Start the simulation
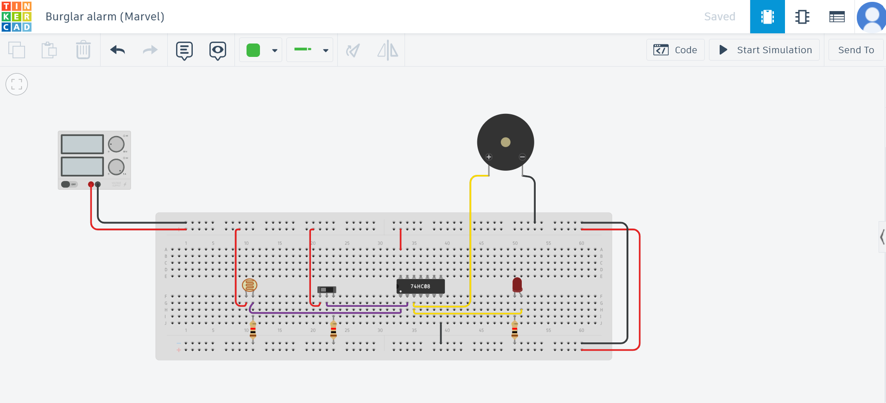The width and height of the screenshot is (886, 403). tap(765, 50)
